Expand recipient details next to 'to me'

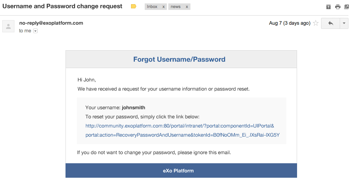click(x=35, y=31)
